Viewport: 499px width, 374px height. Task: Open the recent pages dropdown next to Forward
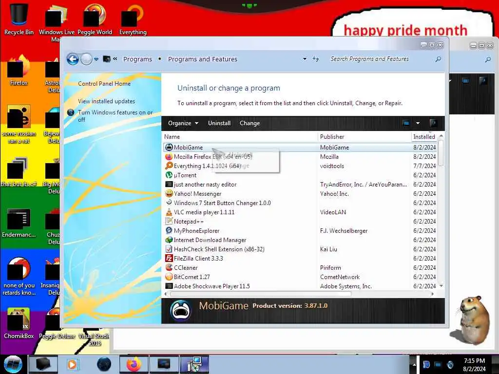(x=96, y=59)
